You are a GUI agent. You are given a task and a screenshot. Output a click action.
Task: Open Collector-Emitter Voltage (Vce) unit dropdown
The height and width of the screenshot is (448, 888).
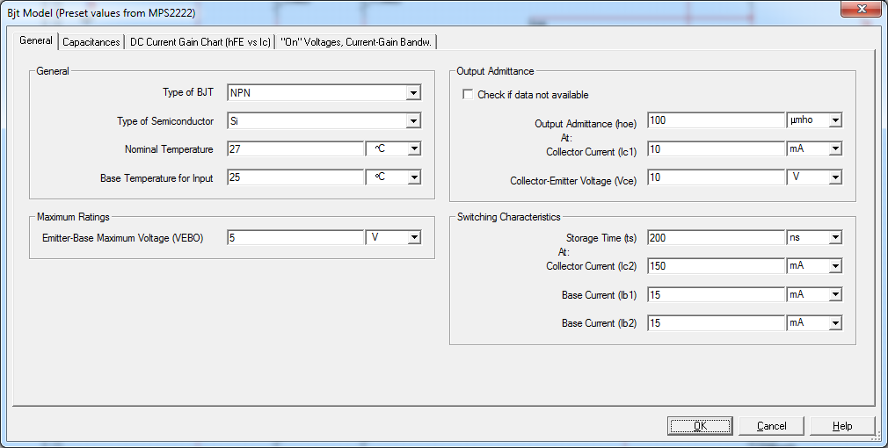point(835,177)
